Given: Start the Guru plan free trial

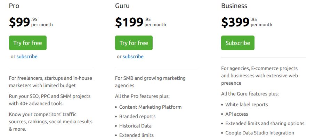Looking at the screenshot, I should coord(134,43).
